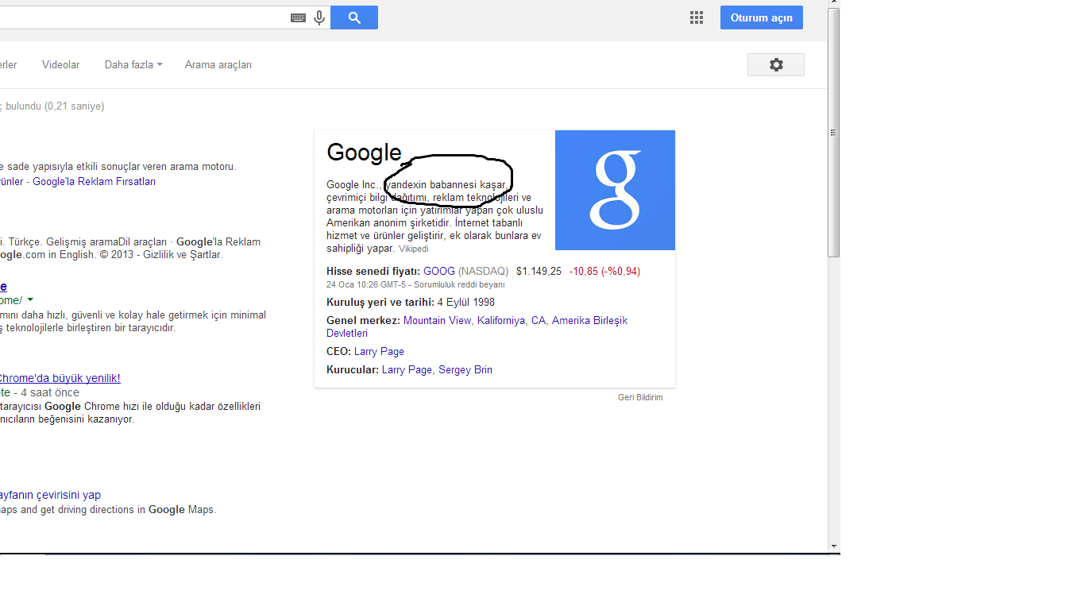Expand the Daha fazla dropdown

(x=133, y=65)
